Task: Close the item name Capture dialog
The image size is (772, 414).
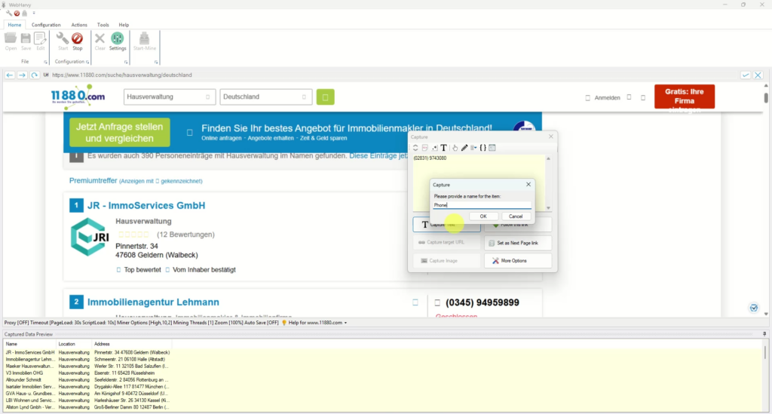Action: (528, 185)
